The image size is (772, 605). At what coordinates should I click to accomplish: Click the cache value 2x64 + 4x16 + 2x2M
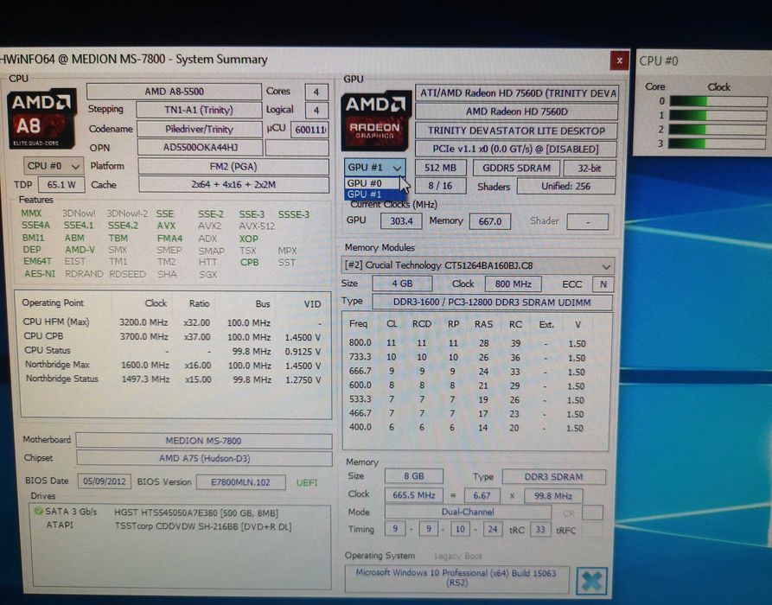(233, 185)
